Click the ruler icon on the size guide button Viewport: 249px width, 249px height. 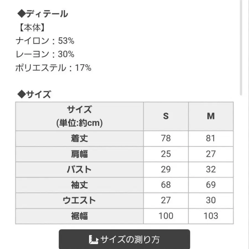(x=94, y=240)
